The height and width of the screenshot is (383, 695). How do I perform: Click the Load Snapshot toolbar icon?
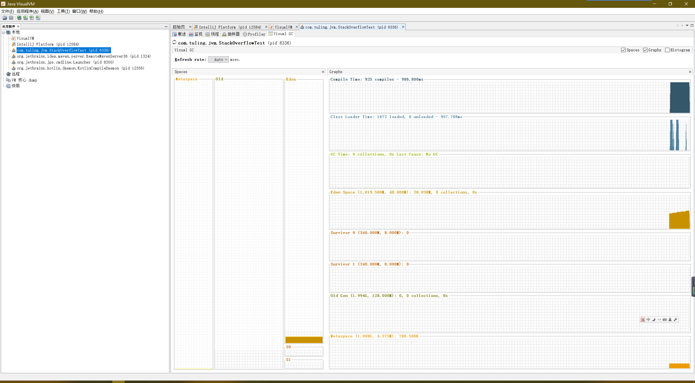[5, 18]
